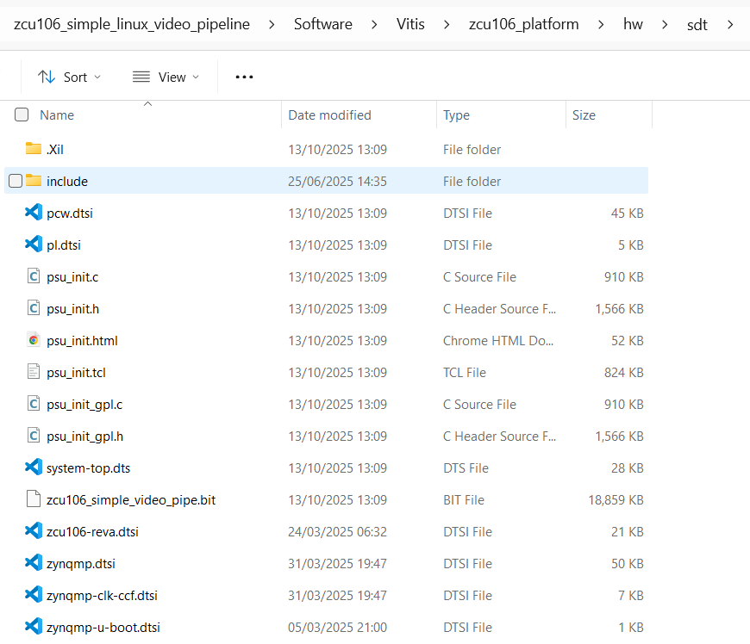
Task: Click the psu_init.h header file icon
Action: click(34, 308)
